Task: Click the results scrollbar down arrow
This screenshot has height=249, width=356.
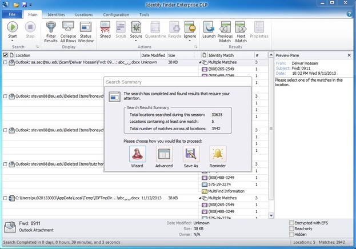Action: click(271, 215)
